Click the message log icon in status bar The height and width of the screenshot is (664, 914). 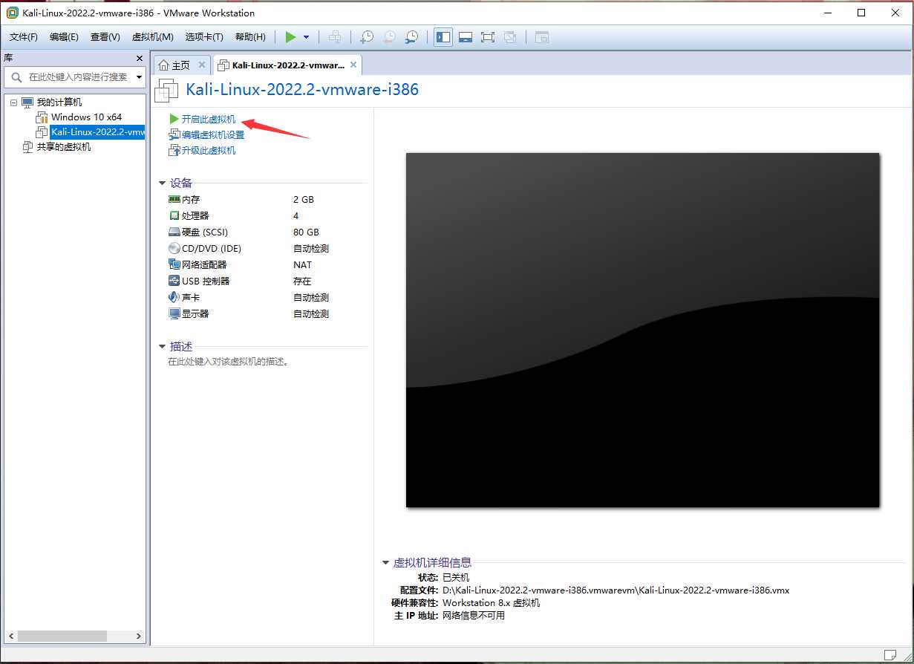[x=890, y=654]
